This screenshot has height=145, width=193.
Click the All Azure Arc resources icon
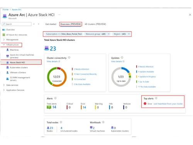[4, 35]
